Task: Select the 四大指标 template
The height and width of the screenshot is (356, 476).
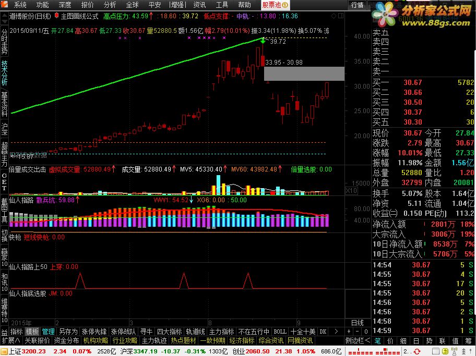Action: [170, 332]
